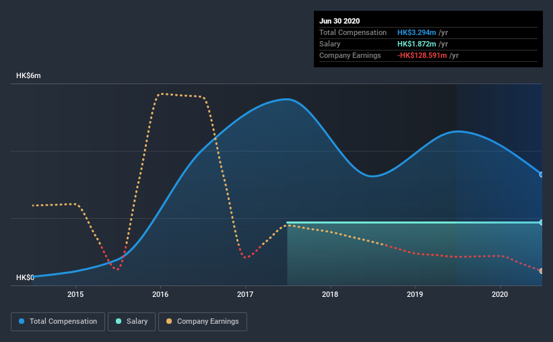Click the 2016 x-axis label

(x=160, y=294)
